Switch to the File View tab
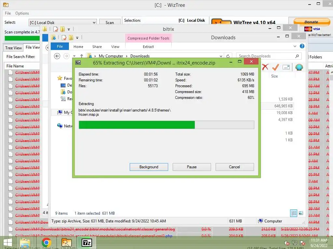This screenshot has width=333, height=249. tap(32, 47)
